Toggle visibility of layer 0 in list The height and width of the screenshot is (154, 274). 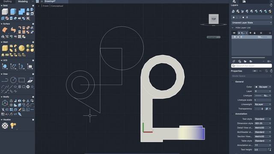[235, 37]
